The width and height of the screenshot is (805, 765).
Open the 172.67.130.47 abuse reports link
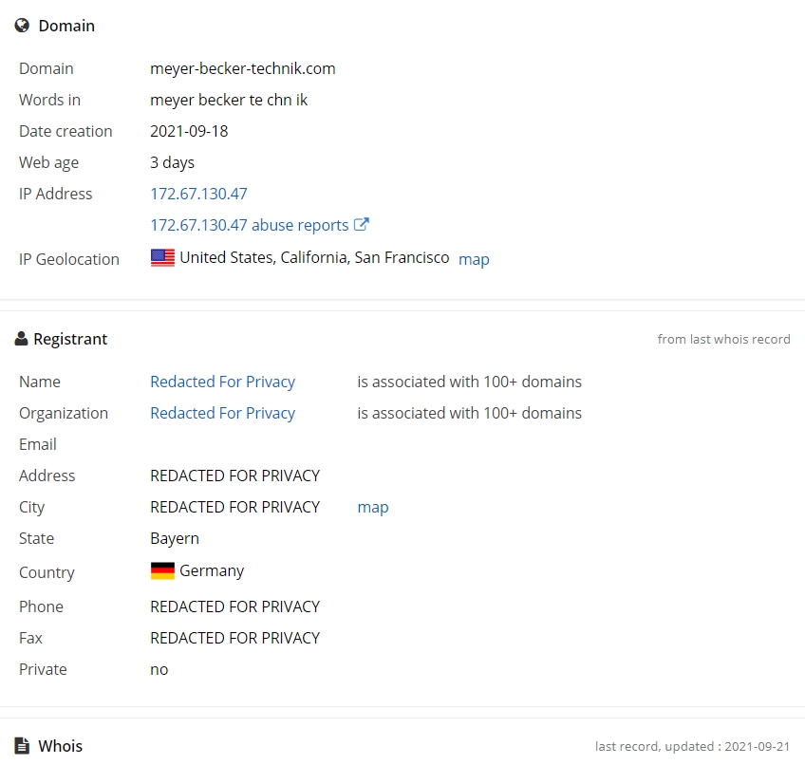[249, 225]
